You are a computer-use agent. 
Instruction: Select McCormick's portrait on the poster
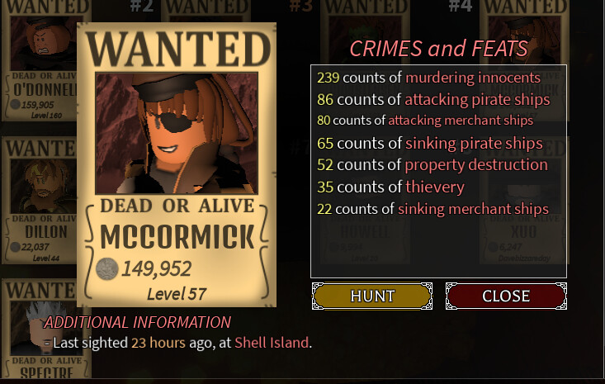tap(177, 134)
